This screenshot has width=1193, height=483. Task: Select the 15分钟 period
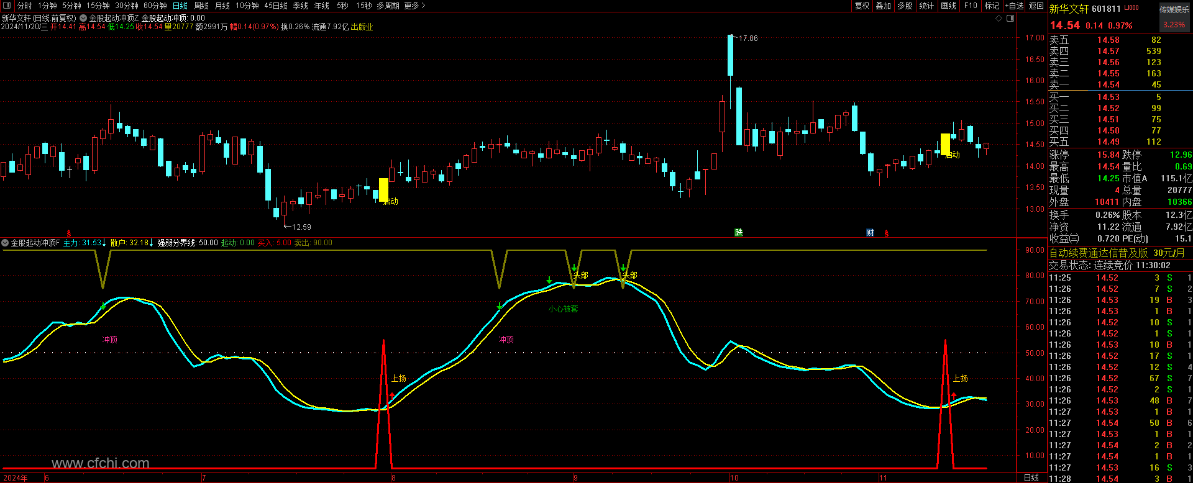tap(98, 6)
